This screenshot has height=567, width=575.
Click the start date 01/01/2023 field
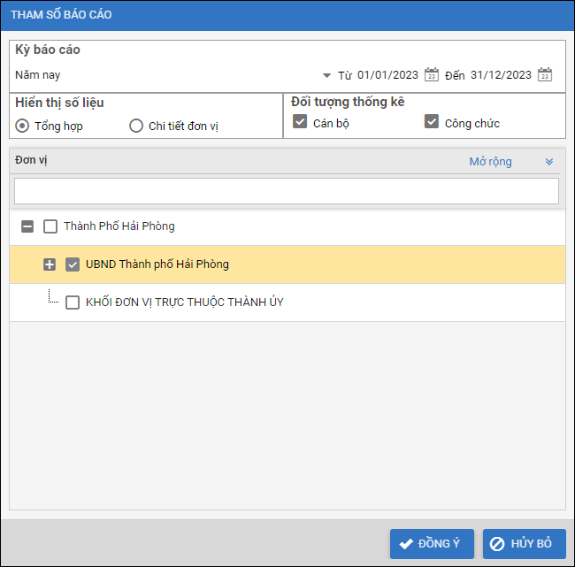click(388, 75)
